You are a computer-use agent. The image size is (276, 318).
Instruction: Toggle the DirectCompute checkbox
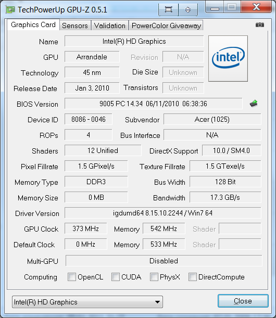click(x=193, y=277)
